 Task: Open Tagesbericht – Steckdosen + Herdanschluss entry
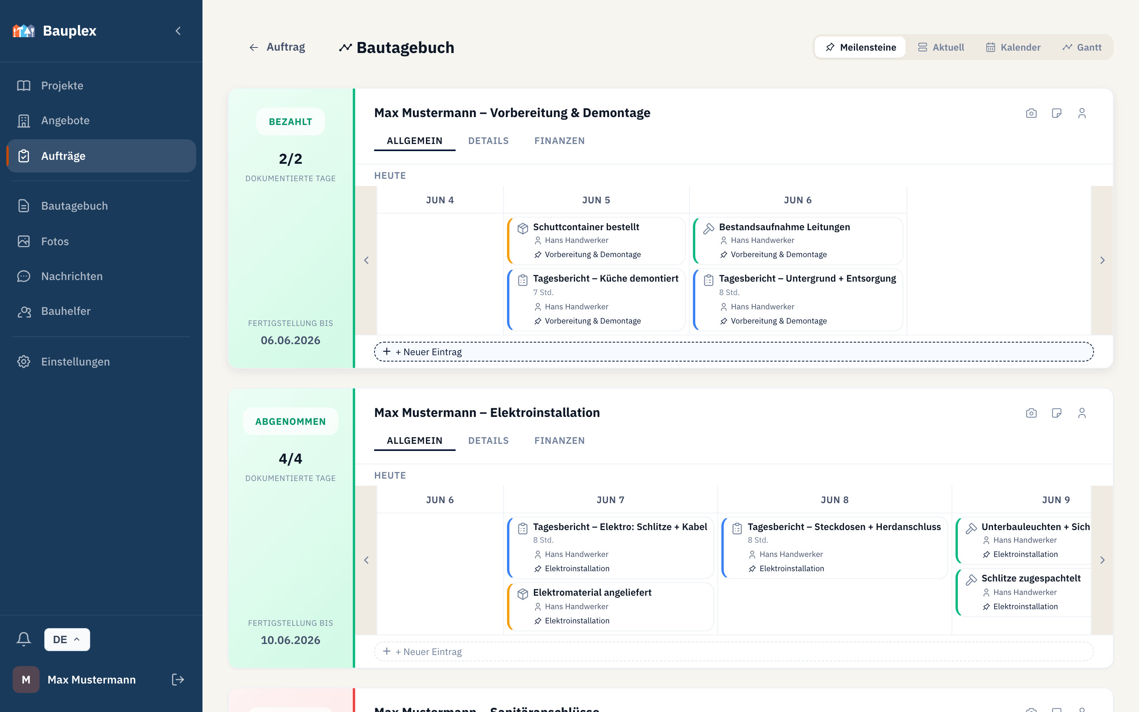click(x=834, y=548)
